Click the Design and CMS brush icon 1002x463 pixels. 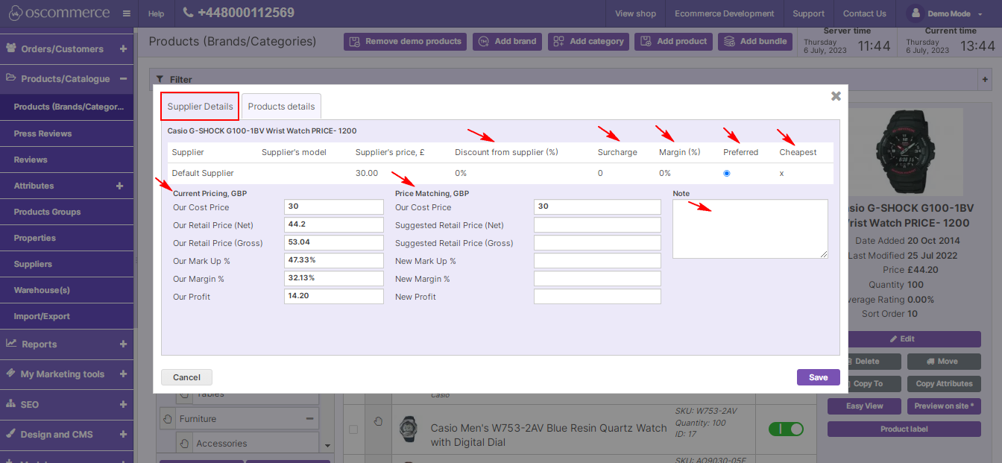coord(11,433)
